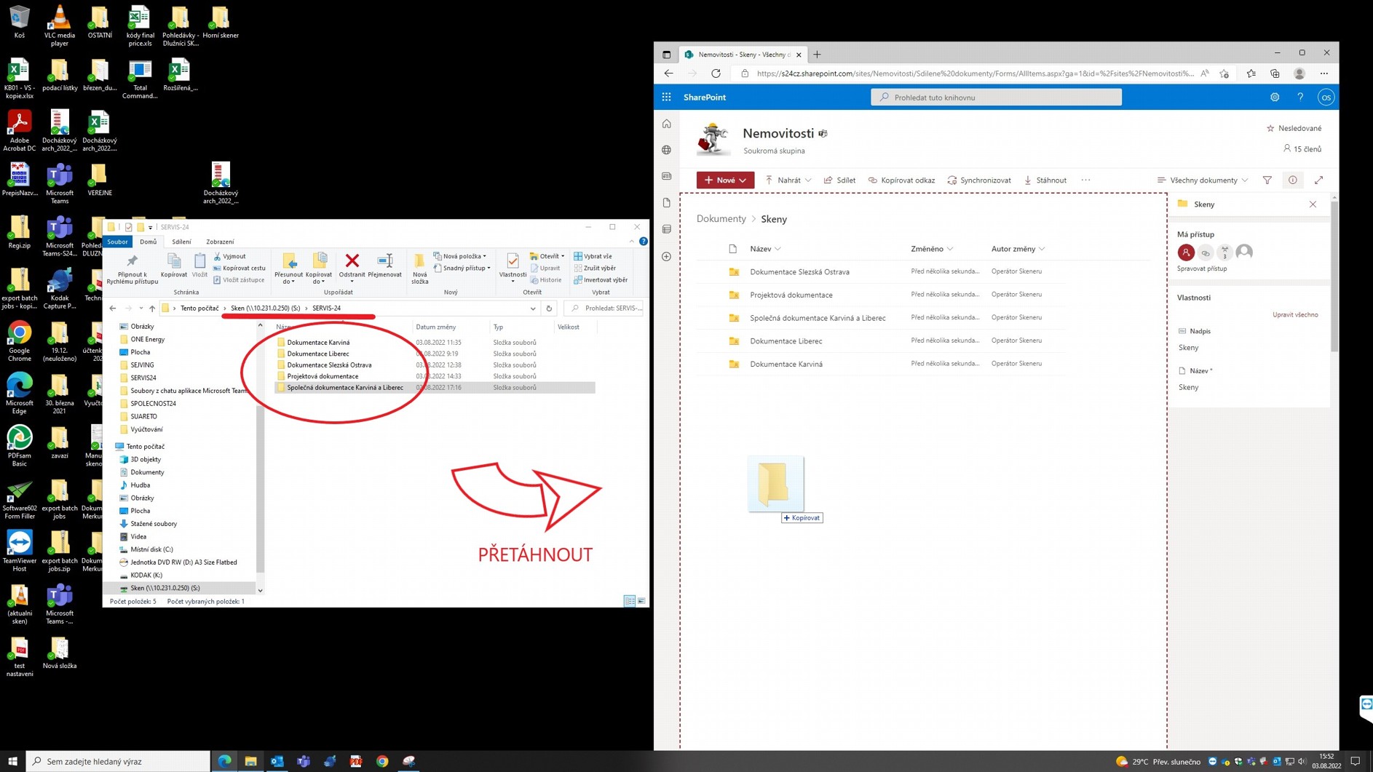Open Edge settings and more menu
The height and width of the screenshot is (772, 1373).
(1323, 73)
